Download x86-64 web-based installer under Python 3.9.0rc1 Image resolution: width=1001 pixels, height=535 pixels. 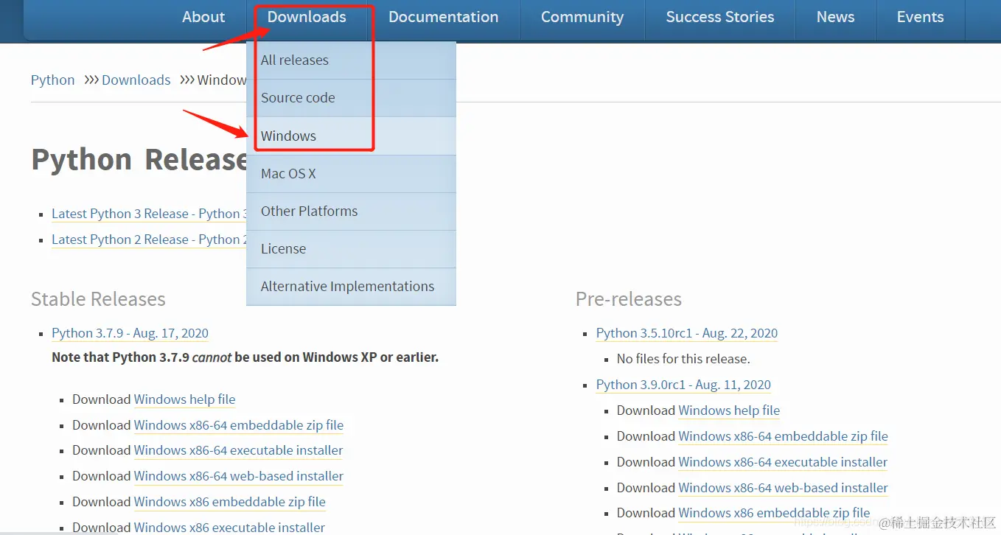(783, 488)
